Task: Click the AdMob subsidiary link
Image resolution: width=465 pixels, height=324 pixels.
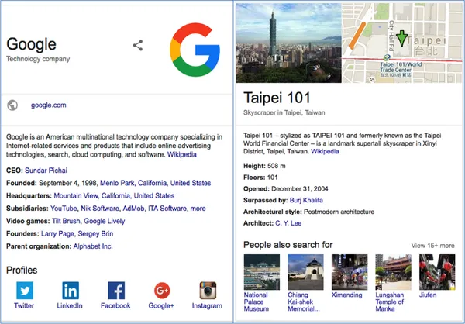Action: pyautogui.click(x=133, y=209)
